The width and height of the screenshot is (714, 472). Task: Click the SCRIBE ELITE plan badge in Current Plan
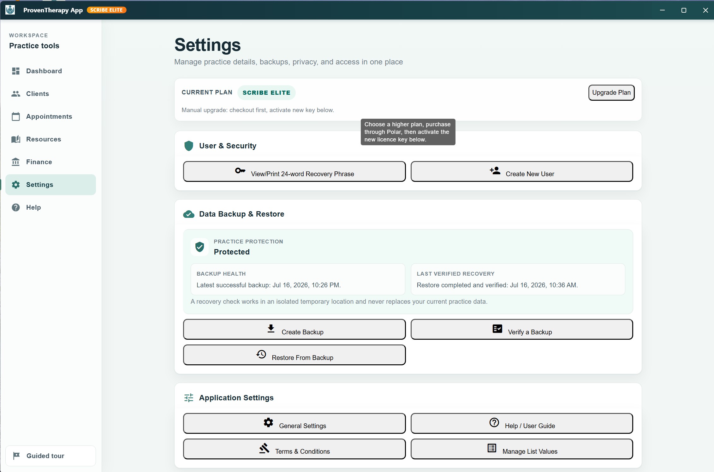(266, 93)
